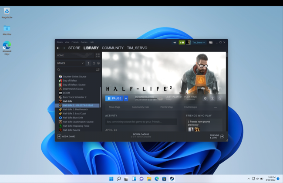
Task: Open the Store Page link
Action: (115, 107)
